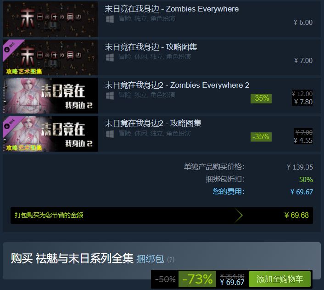Open 末日竟在我身边2 - Zombies Everywhere 2 title

click(x=177, y=85)
